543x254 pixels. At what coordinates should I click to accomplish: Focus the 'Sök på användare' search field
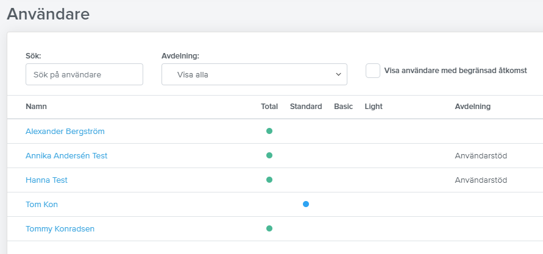(x=84, y=74)
